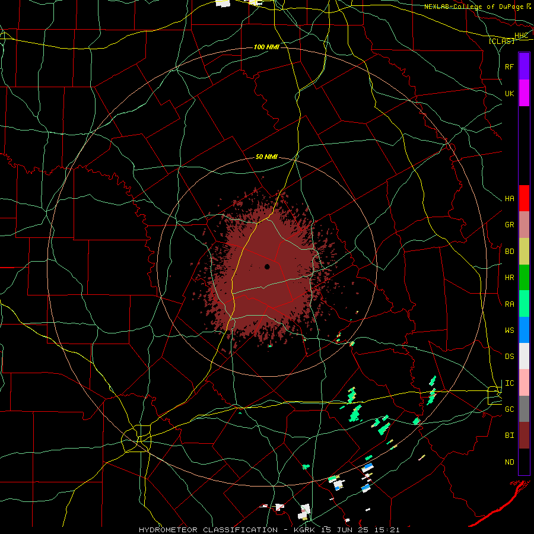
Task: Click the '15:21' timestamp
Action: 386,530
